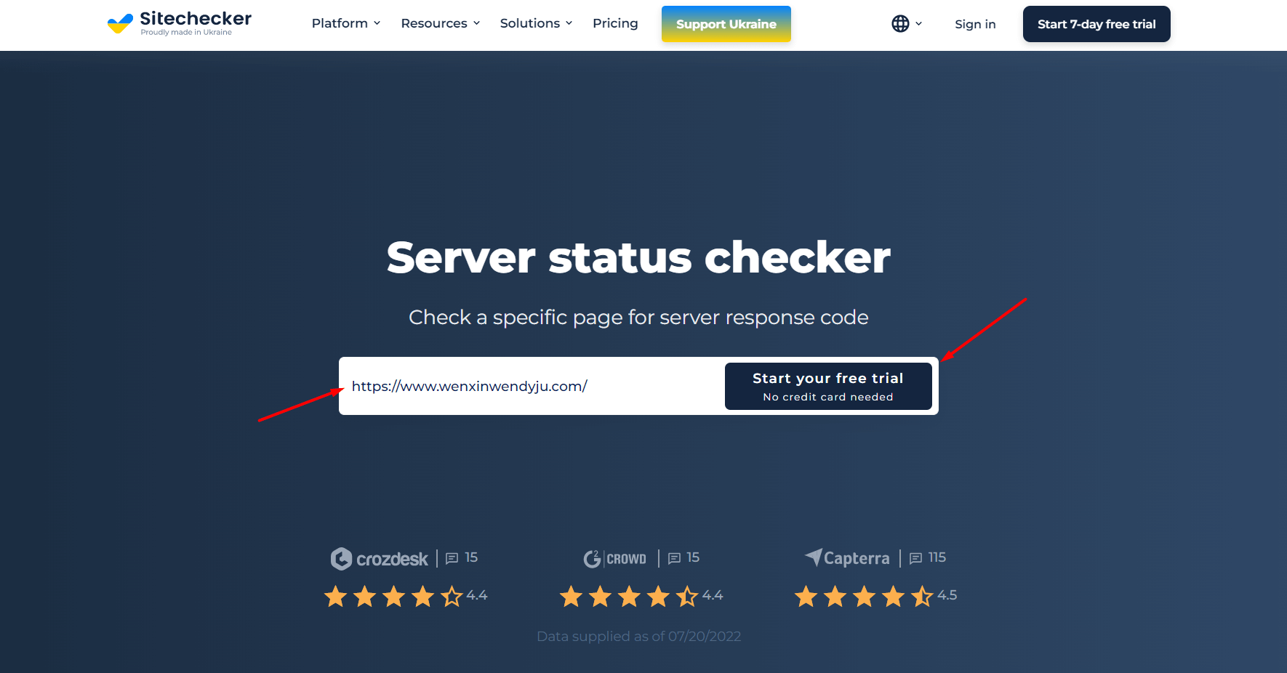Go to the Pricing page
Viewport: 1287px width, 673px height.
coord(615,23)
